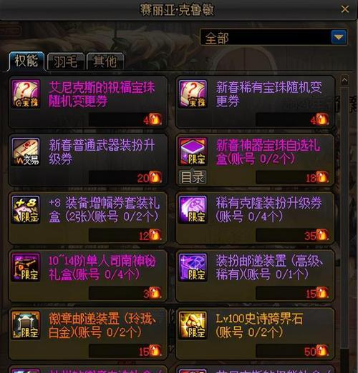Screen dimensions: 358x373
Task: Click the 装扮邮递装置 item icon
Action: click(193, 267)
